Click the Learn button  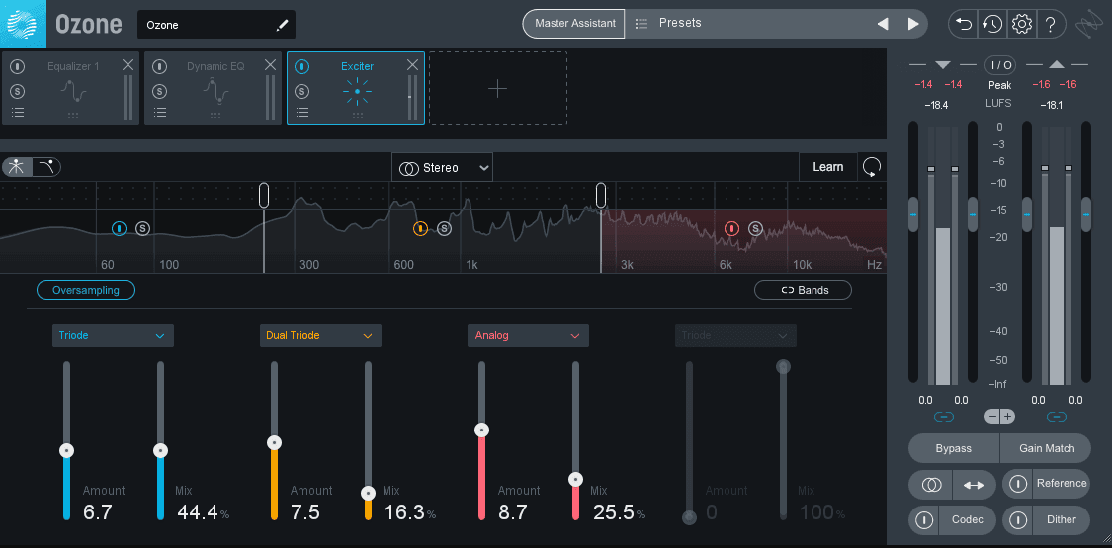pyautogui.click(x=827, y=167)
